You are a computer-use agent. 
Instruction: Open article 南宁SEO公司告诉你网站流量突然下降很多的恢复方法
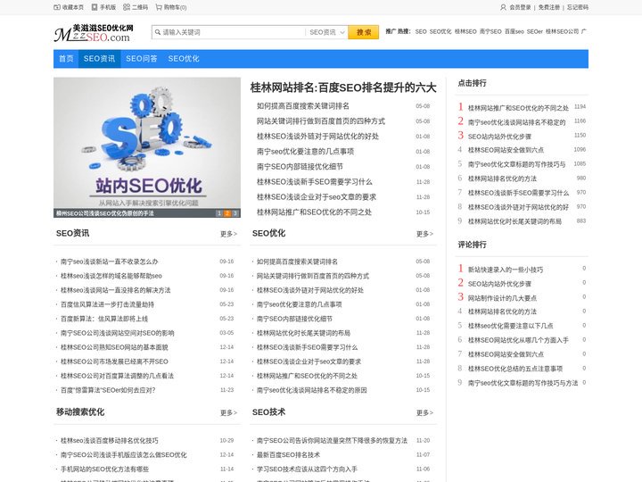(x=332, y=441)
